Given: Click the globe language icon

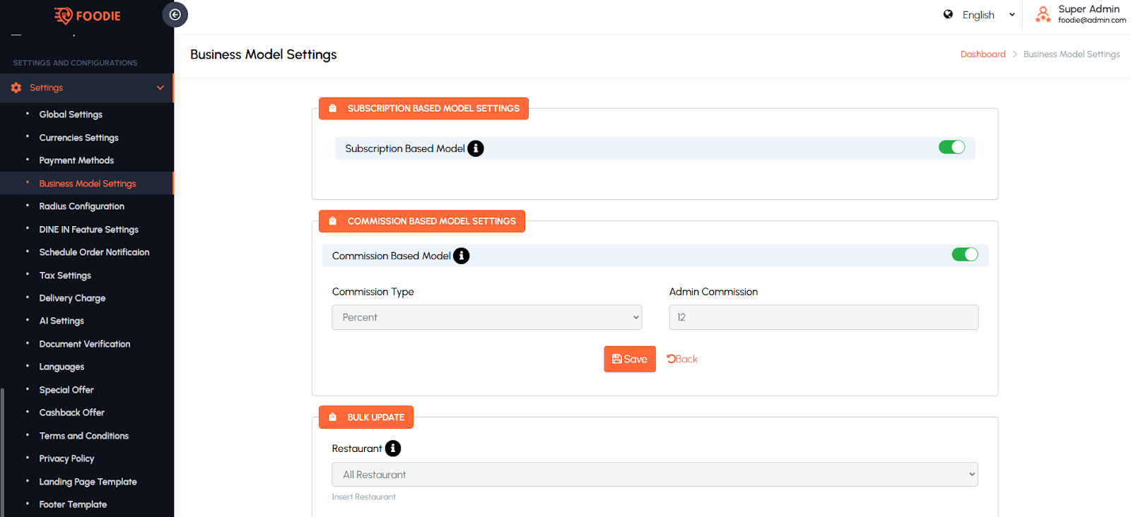Looking at the screenshot, I should pos(948,14).
